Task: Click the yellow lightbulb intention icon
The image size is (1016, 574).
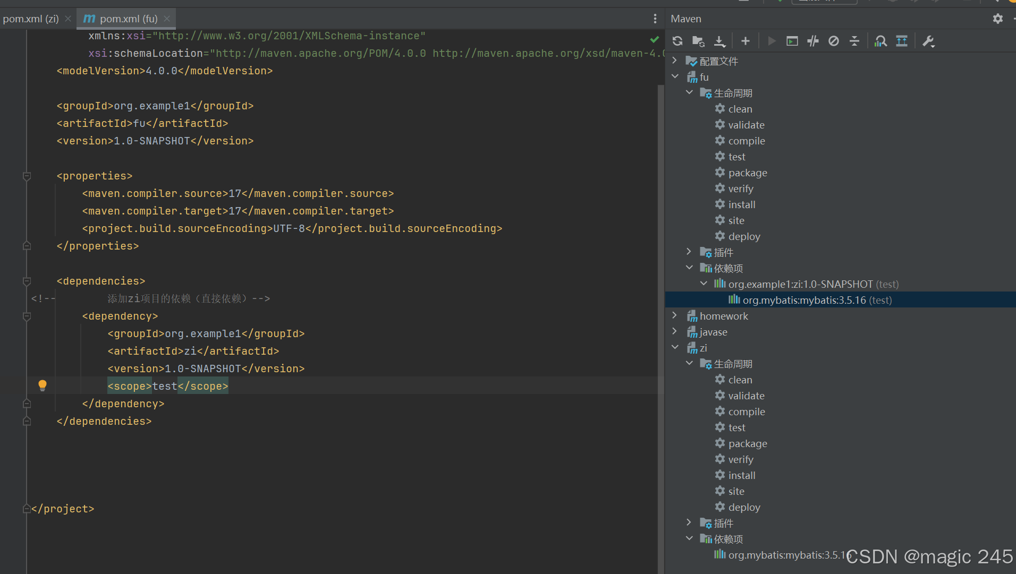Action: tap(43, 385)
